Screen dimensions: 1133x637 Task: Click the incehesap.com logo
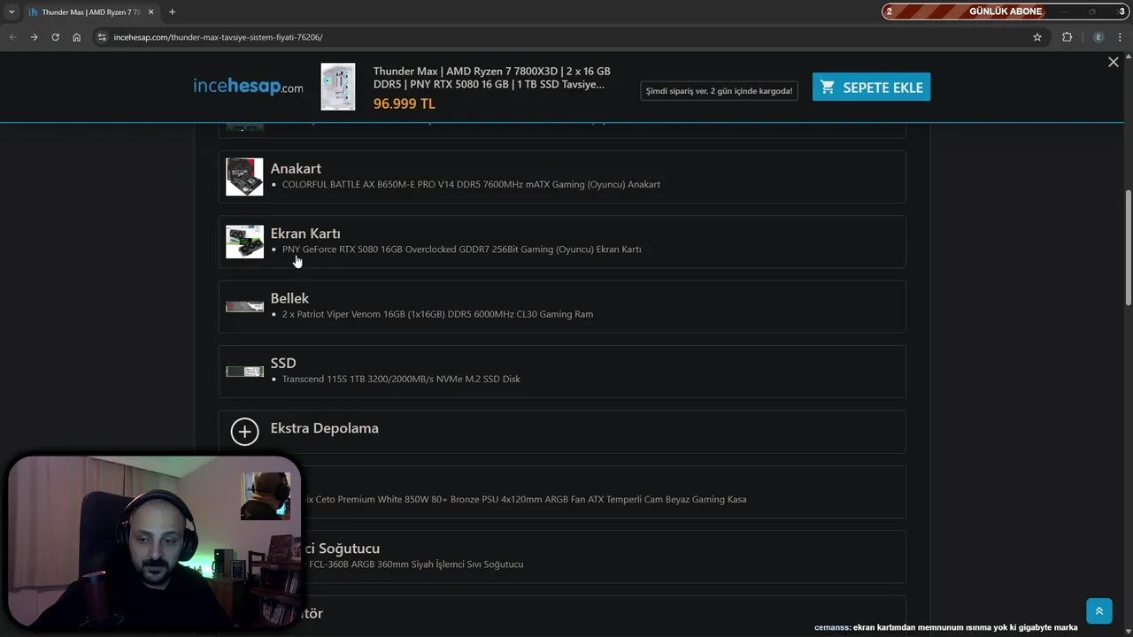(x=248, y=87)
